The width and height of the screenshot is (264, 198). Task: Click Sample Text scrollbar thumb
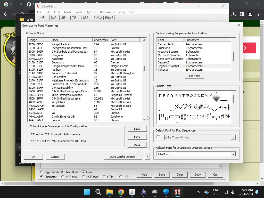tap(234, 99)
